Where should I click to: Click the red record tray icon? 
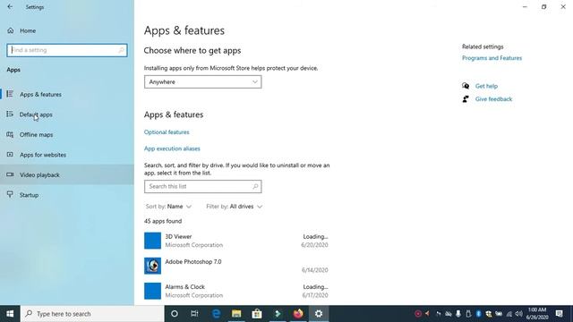418,314
